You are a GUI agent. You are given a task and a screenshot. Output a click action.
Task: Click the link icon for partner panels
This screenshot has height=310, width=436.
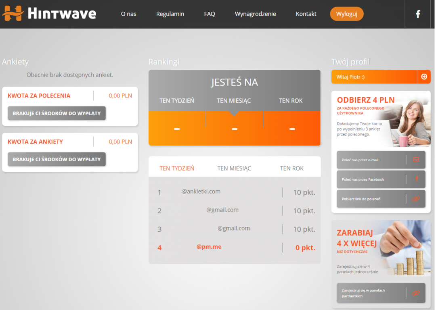point(416,293)
